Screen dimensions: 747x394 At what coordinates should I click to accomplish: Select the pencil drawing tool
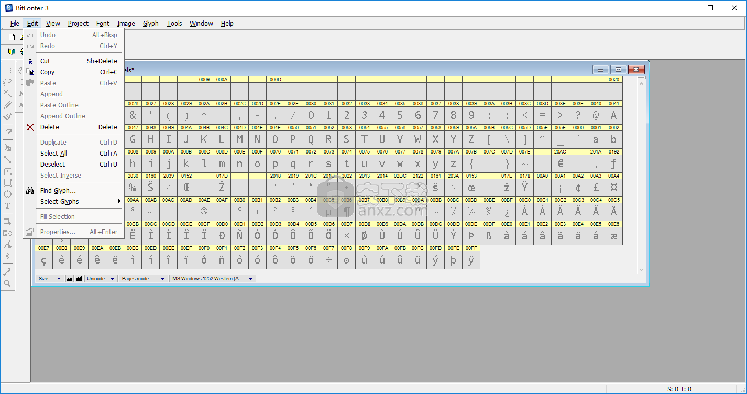click(7, 105)
